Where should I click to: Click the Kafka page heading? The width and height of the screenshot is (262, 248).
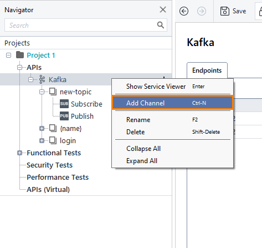[x=201, y=42]
